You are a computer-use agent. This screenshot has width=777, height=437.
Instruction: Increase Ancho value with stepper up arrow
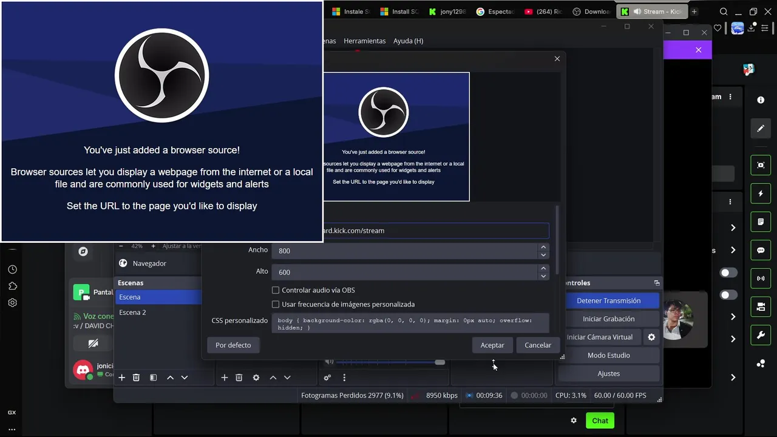pos(543,247)
